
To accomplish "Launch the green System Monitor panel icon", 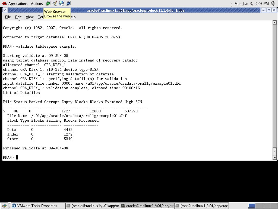I will click(48, 3).
